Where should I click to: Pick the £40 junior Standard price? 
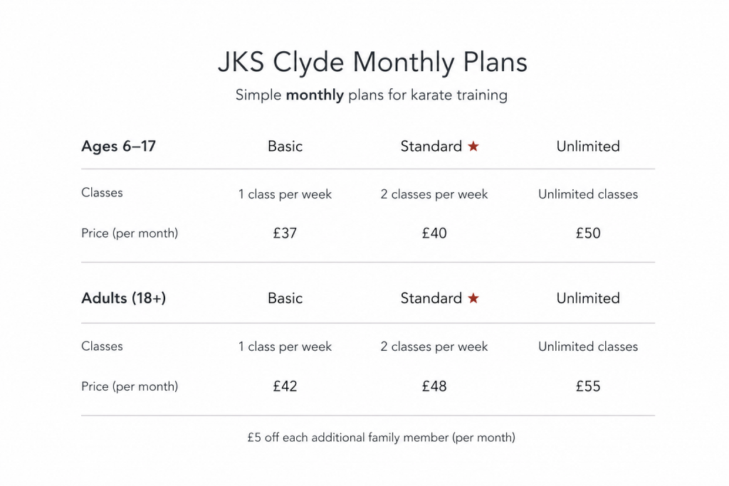tap(434, 233)
